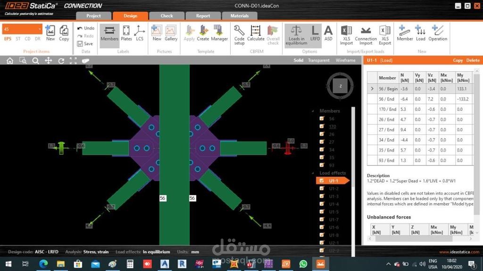Click the XLS Import icon

(x=346, y=35)
